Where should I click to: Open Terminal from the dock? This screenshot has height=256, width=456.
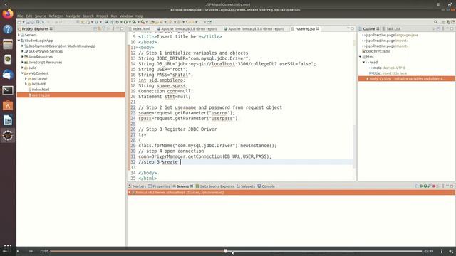(8, 90)
